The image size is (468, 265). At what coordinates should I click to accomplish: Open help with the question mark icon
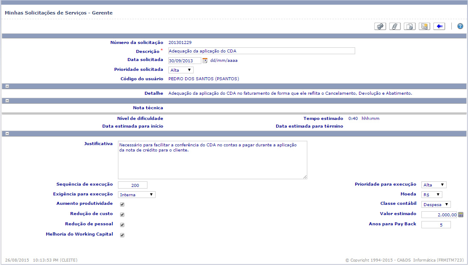[460, 26]
